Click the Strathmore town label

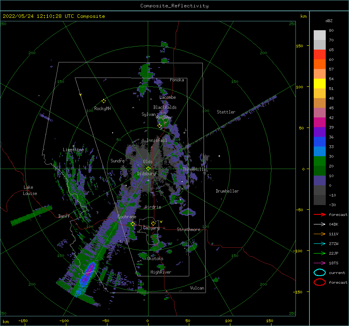[188, 229]
